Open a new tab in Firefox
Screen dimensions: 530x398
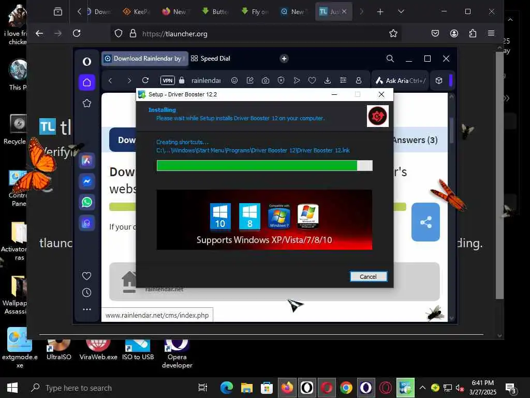[x=380, y=12]
